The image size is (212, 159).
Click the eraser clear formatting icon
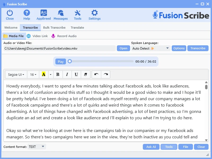point(85,74)
